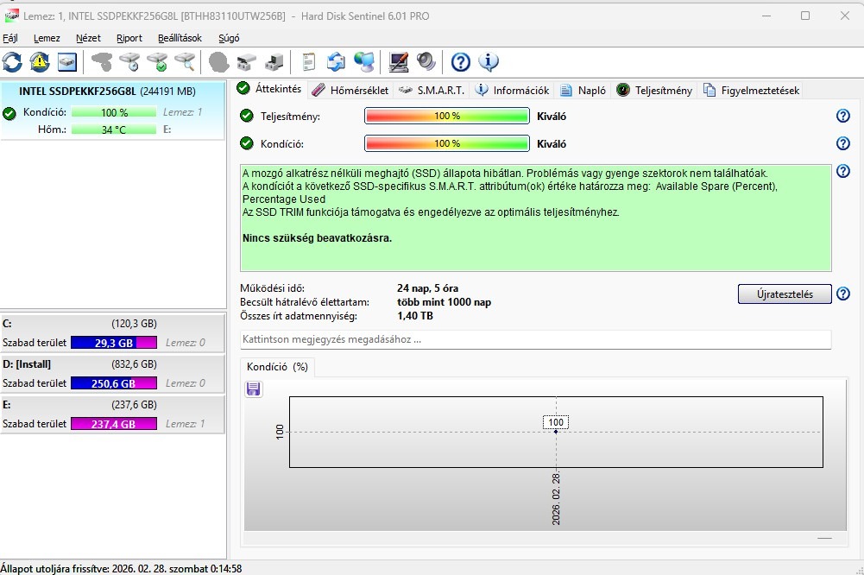Open the Nézet menu
The height and width of the screenshot is (575, 864).
pos(88,38)
